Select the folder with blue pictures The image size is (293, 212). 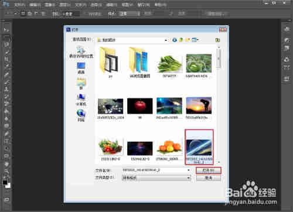tap(140, 63)
